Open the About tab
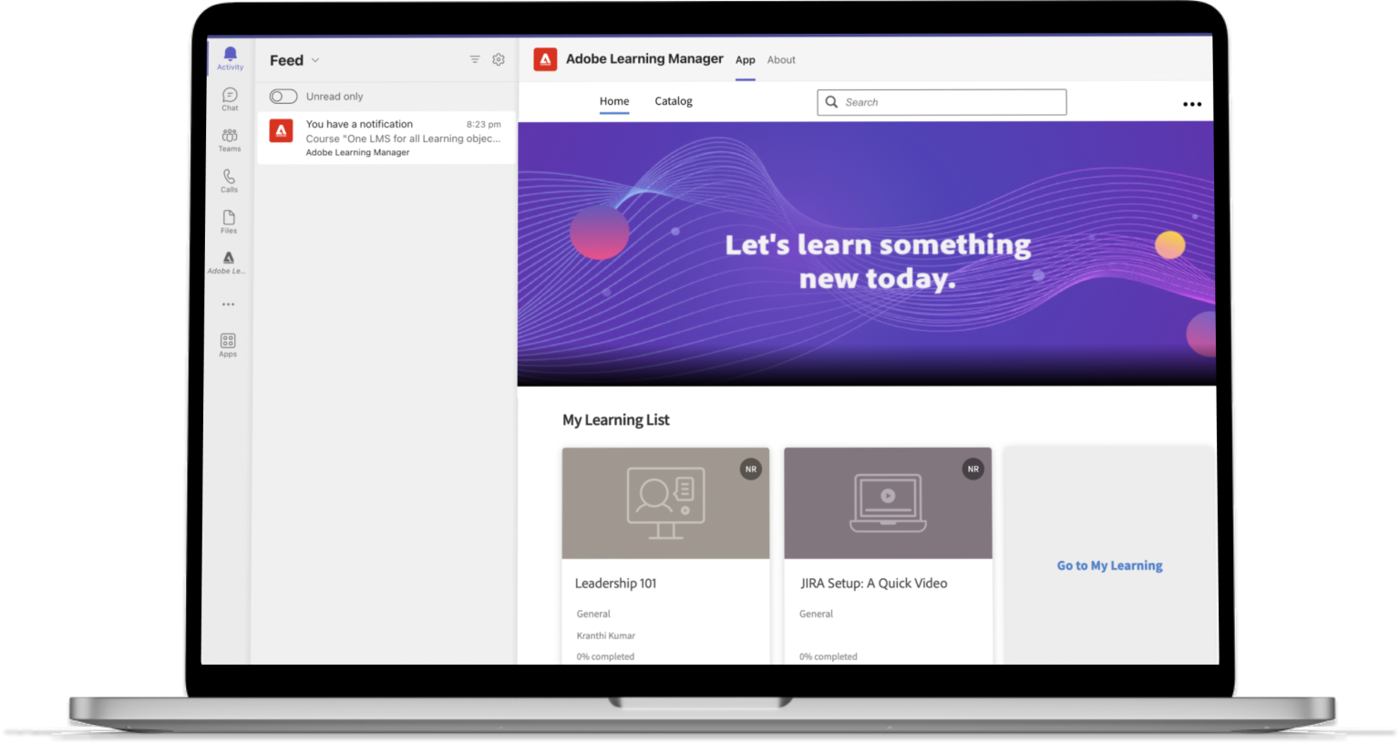The image size is (1400, 754). (x=781, y=59)
